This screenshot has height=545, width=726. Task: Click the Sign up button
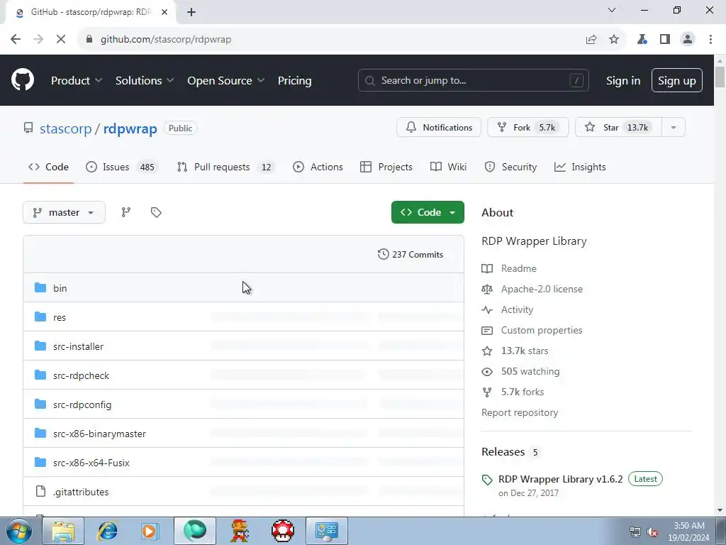(x=677, y=81)
